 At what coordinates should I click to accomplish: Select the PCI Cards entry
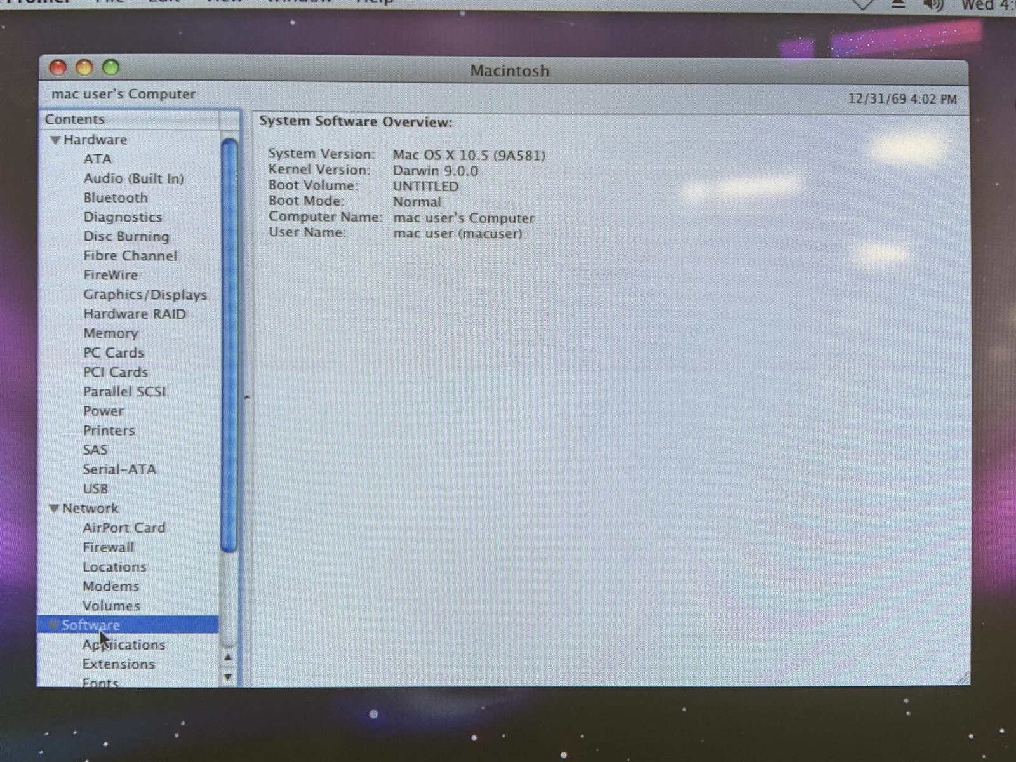(x=116, y=372)
